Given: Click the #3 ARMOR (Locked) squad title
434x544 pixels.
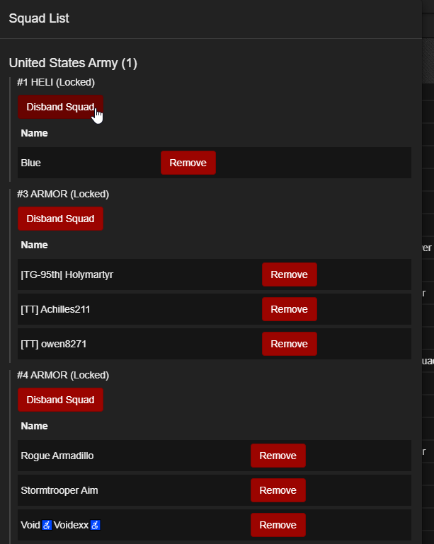Looking at the screenshot, I should pos(63,194).
